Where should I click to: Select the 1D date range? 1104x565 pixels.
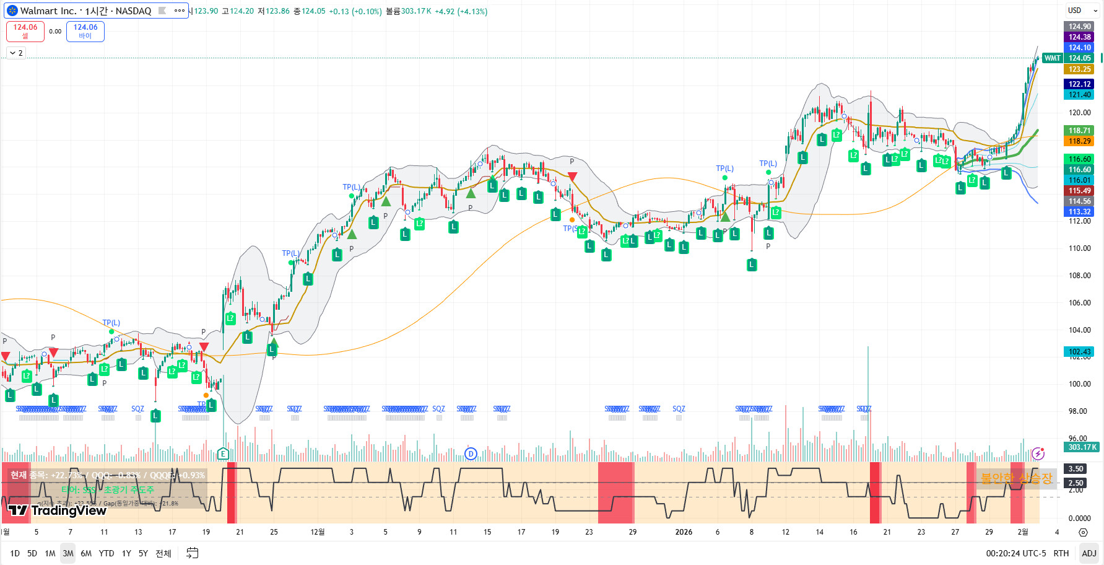15,553
